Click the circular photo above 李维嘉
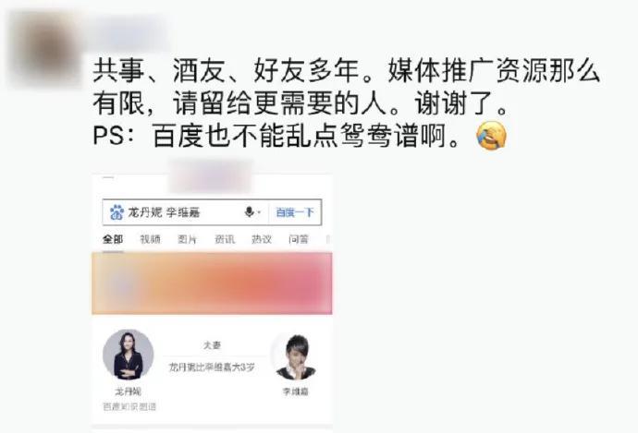Screen dimensions: 638x433 pos(296,355)
